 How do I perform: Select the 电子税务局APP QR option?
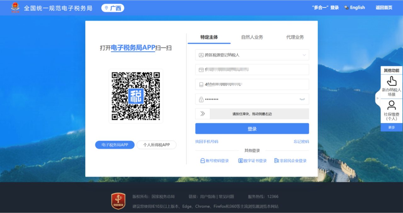pyautogui.click(x=115, y=145)
